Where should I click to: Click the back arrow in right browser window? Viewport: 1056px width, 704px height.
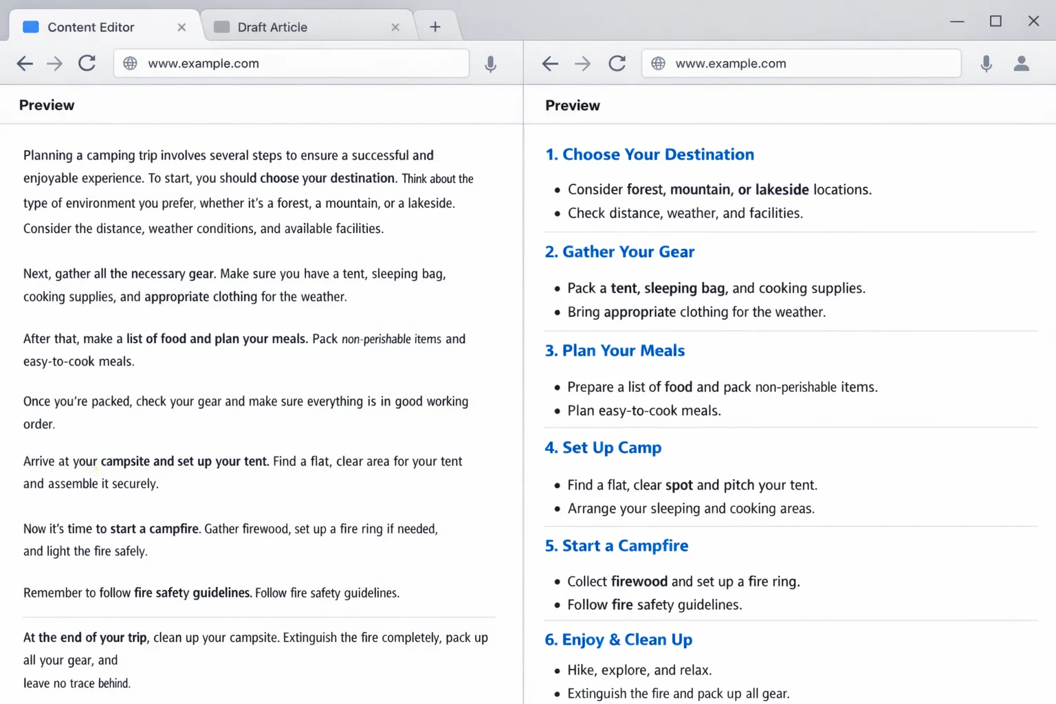(x=550, y=63)
